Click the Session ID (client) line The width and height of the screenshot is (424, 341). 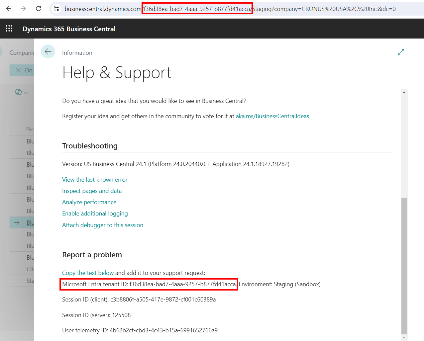pos(139,299)
